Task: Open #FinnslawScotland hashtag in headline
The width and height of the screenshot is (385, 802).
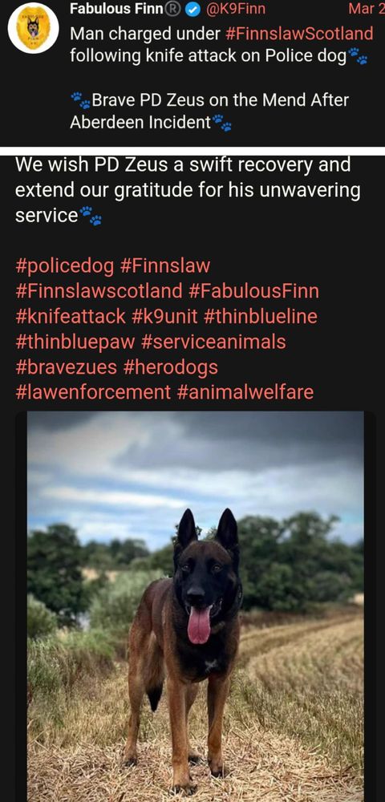Action: pyautogui.click(x=298, y=34)
